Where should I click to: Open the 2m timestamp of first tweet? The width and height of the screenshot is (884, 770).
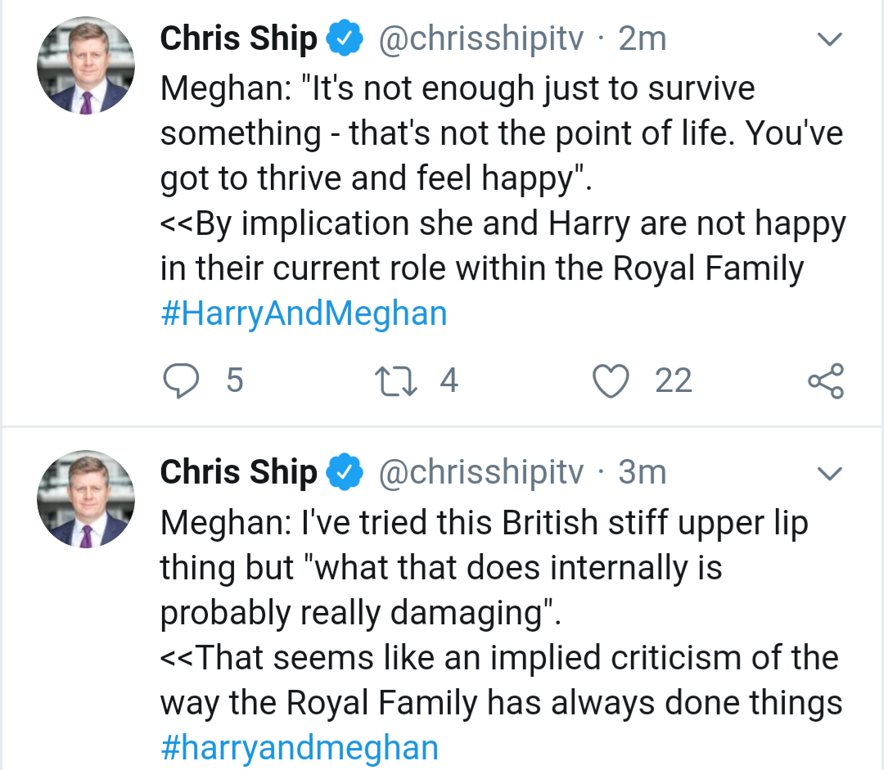pos(643,39)
